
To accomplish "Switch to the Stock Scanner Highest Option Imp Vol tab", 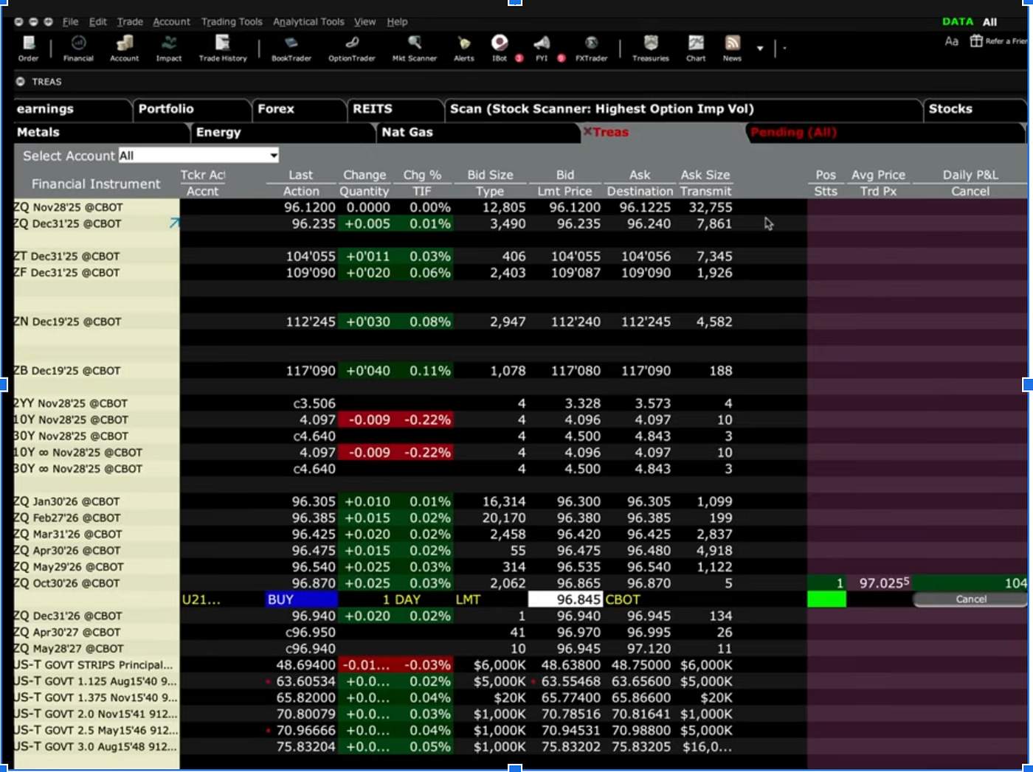I will coord(683,109).
